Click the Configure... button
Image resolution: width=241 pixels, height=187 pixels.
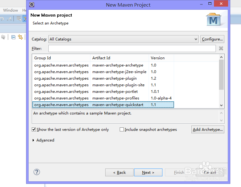pyautogui.click(x=212, y=39)
